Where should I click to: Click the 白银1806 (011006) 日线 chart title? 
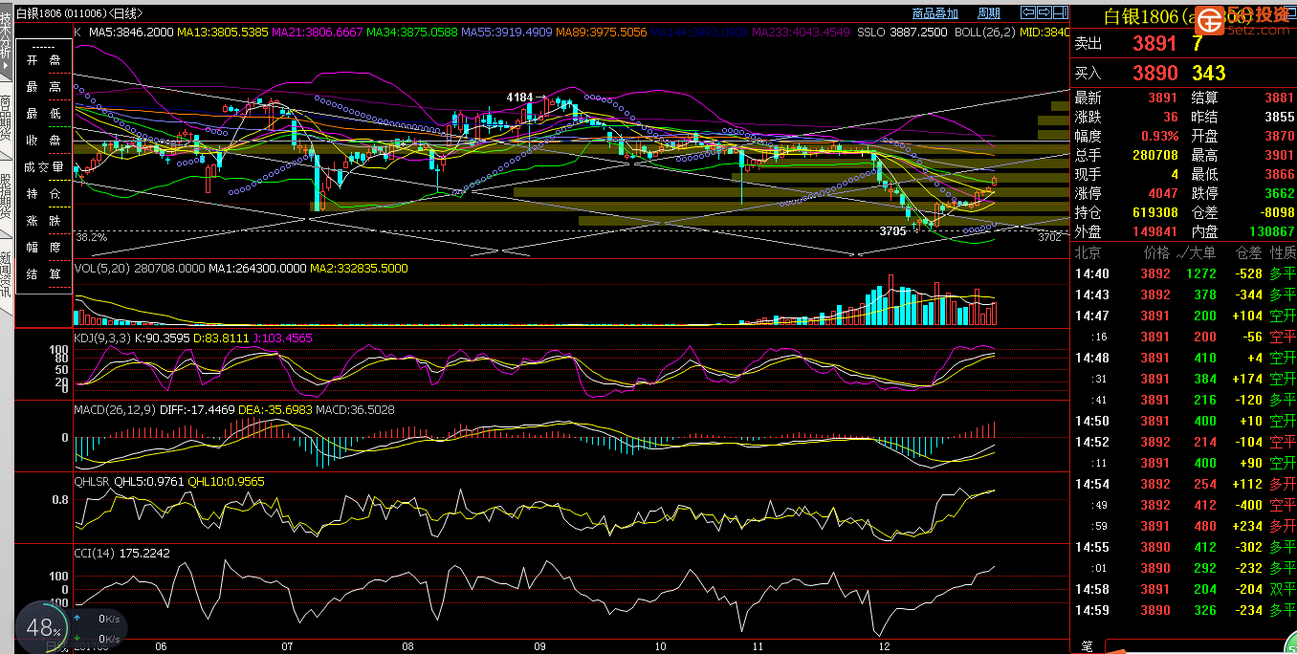(79, 13)
